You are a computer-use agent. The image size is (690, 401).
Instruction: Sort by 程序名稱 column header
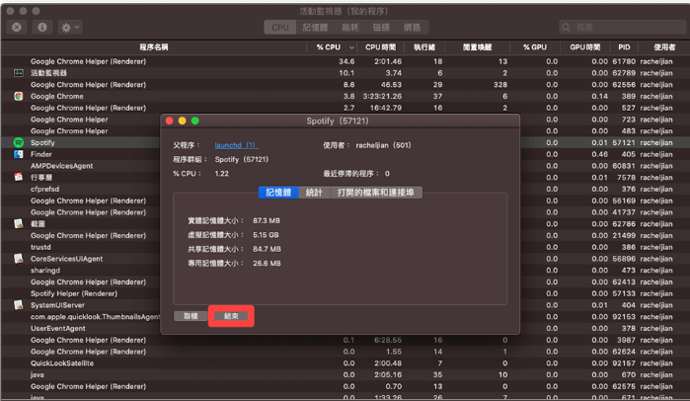pyautogui.click(x=154, y=47)
